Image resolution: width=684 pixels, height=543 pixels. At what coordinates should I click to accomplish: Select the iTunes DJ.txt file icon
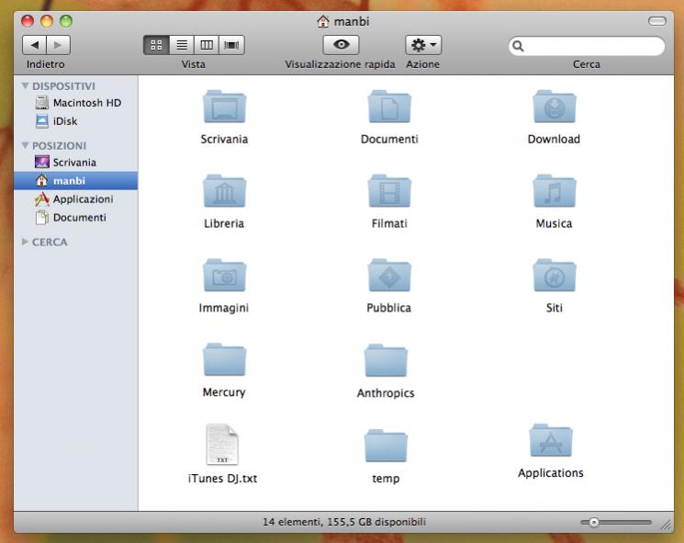pos(222,445)
